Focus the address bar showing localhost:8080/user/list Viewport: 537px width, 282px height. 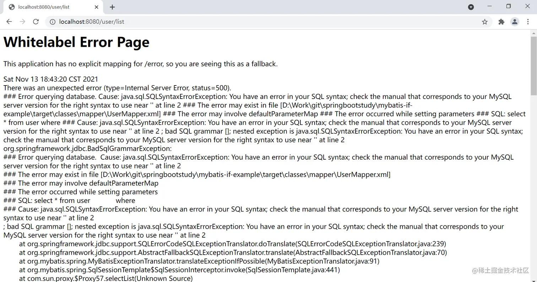[x=266, y=22]
